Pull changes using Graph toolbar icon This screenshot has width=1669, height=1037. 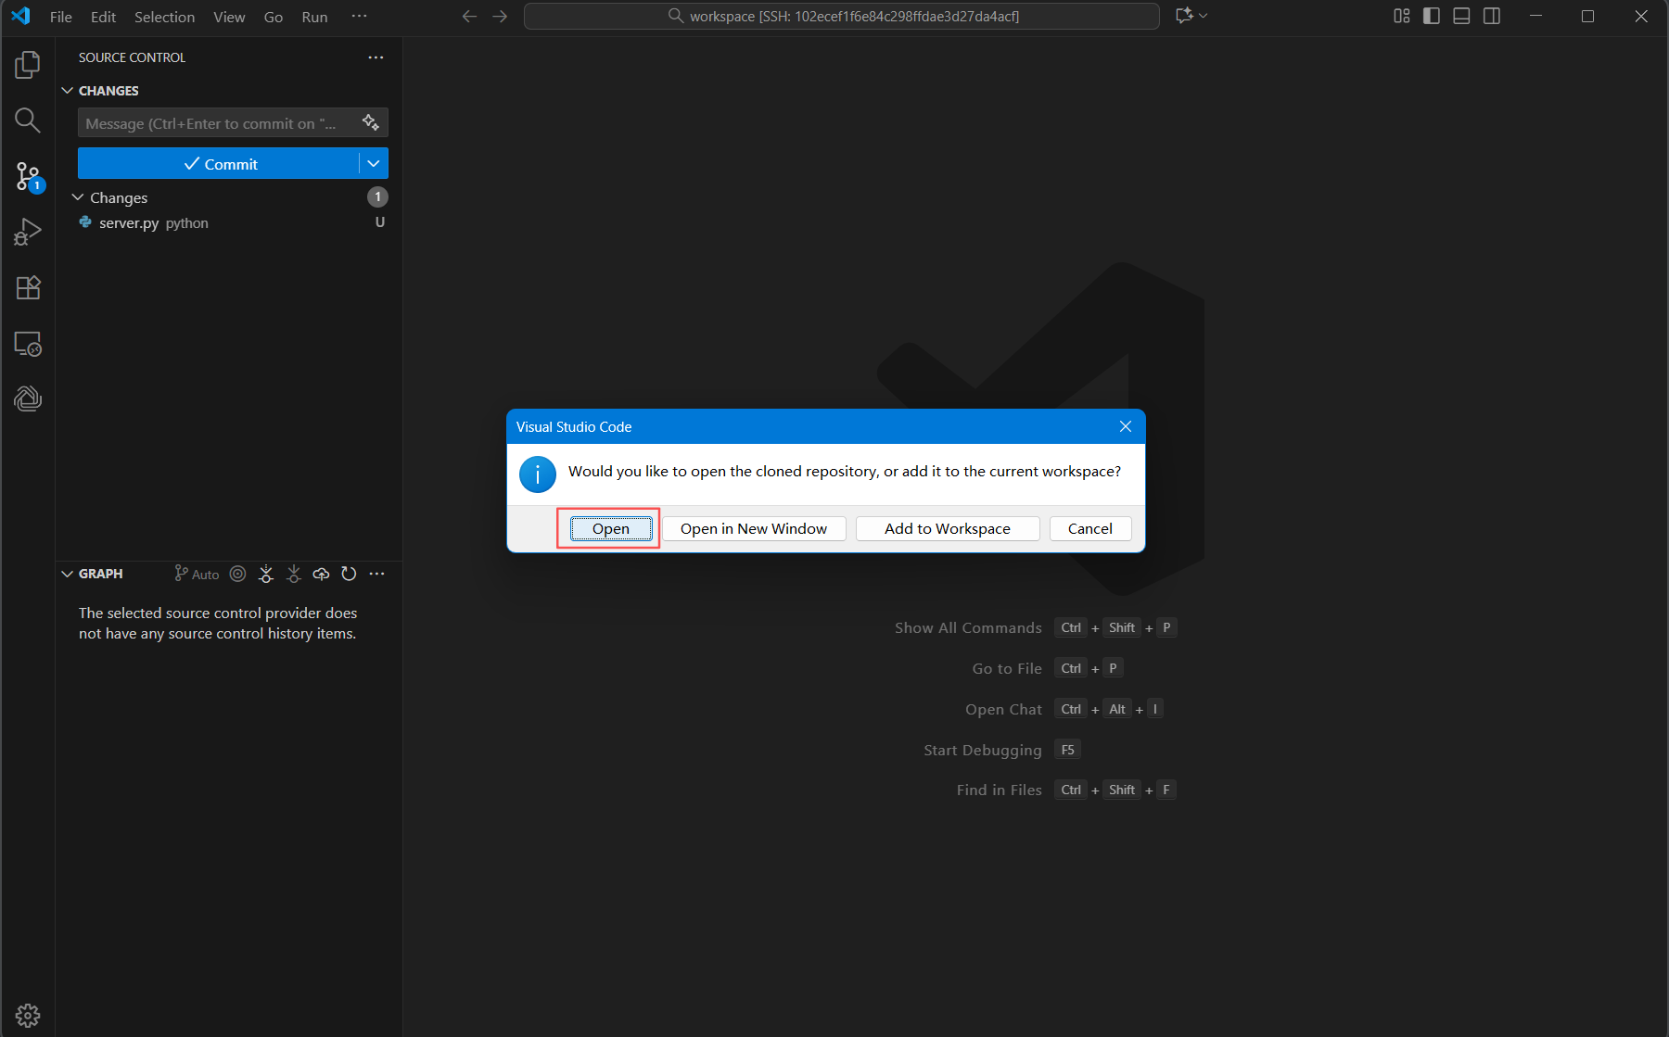pos(294,574)
